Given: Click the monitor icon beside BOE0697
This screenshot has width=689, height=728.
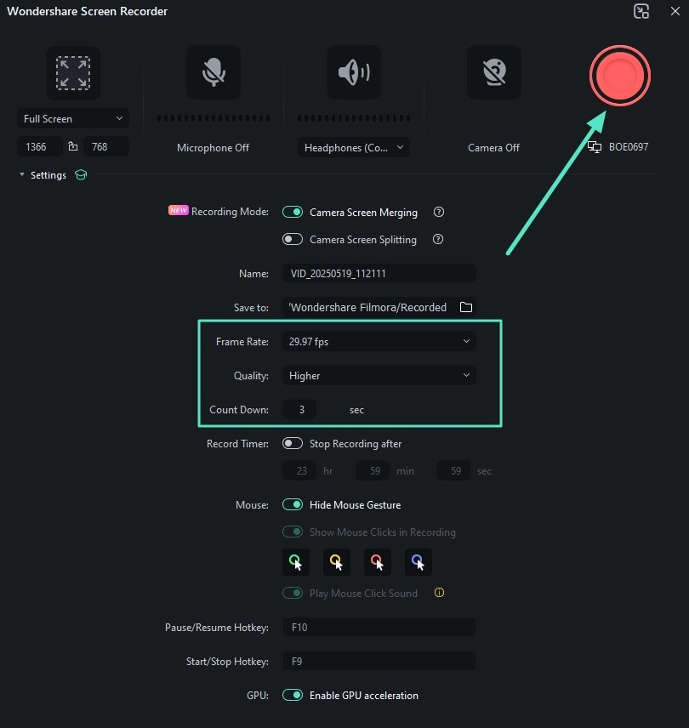Looking at the screenshot, I should point(595,147).
